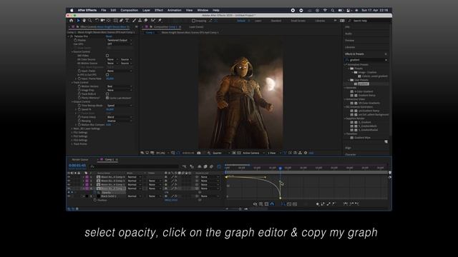458x257 pixels.
Task: Select the Selection arrow tool
Action: (78, 21)
